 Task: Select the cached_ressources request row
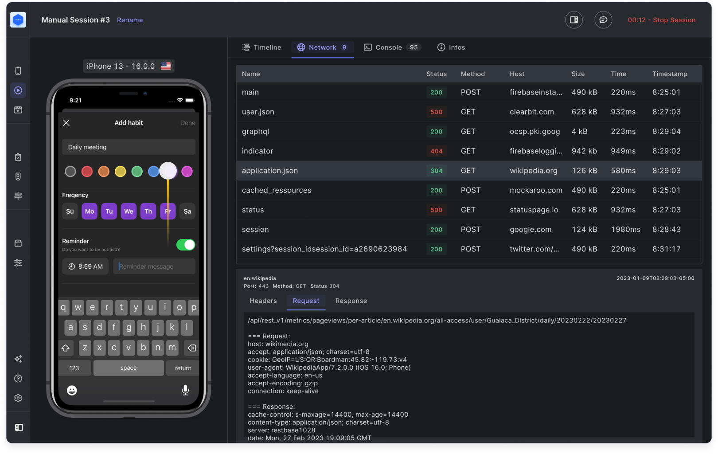pos(469,190)
